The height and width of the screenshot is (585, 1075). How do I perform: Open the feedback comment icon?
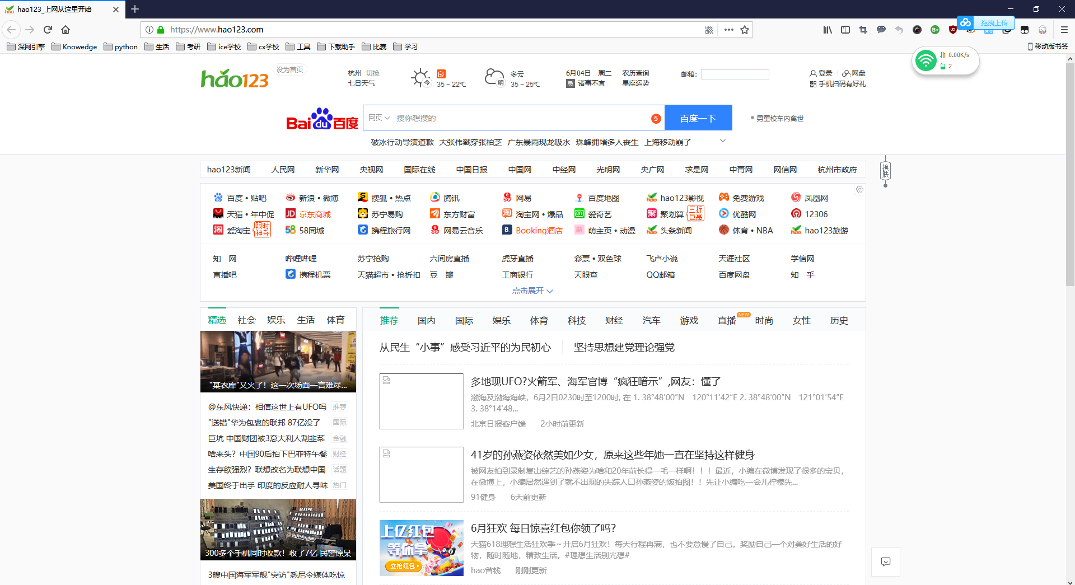coord(886,561)
